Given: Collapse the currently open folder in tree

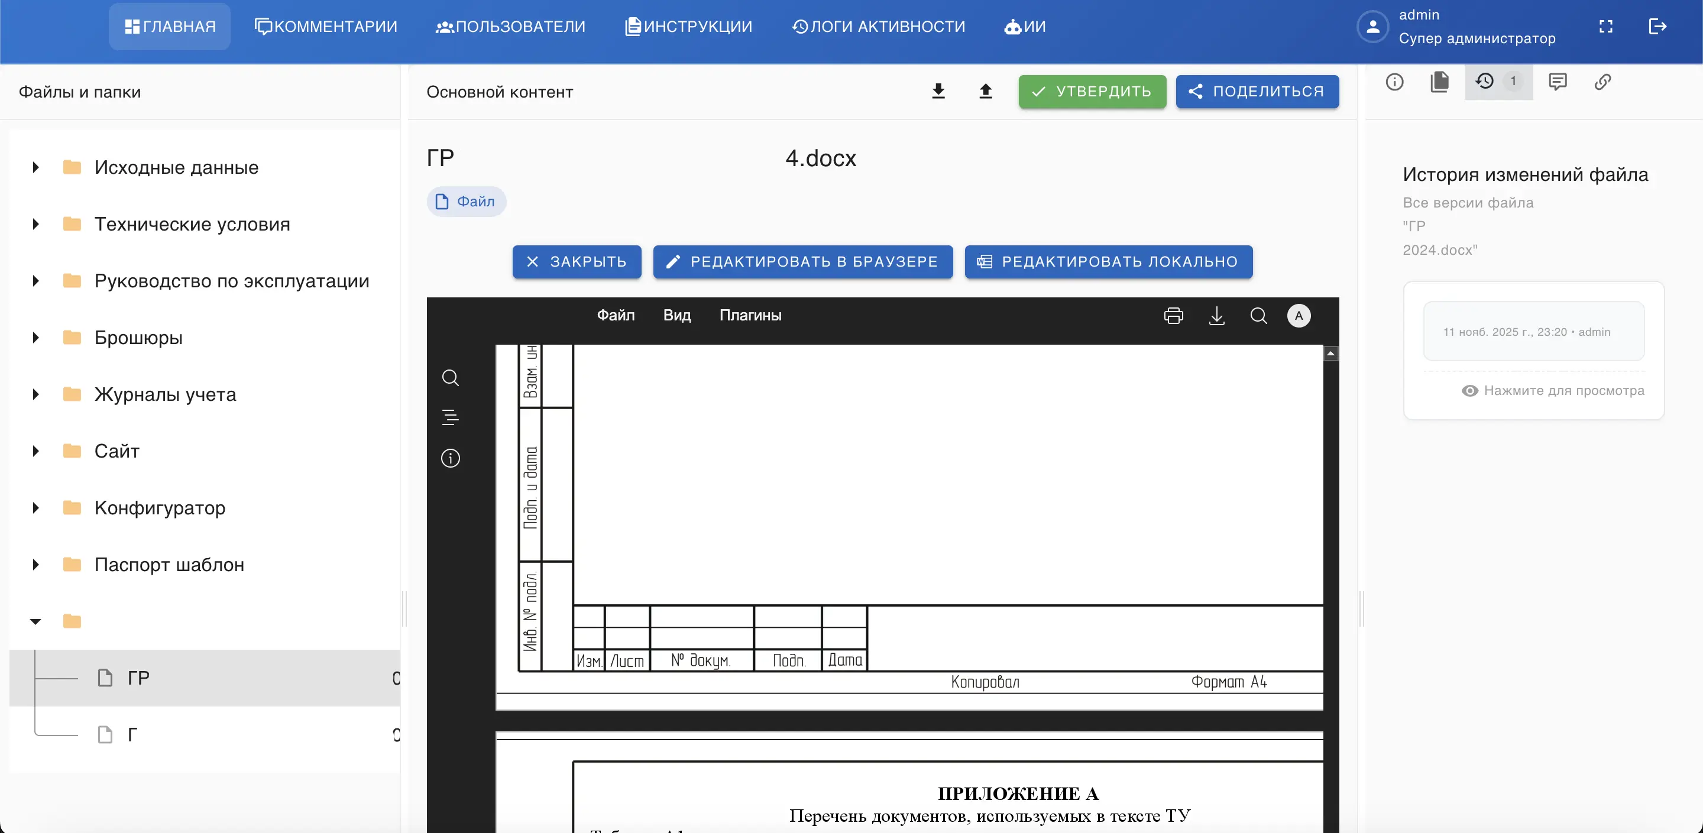Looking at the screenshot, I should click(35, 621).
